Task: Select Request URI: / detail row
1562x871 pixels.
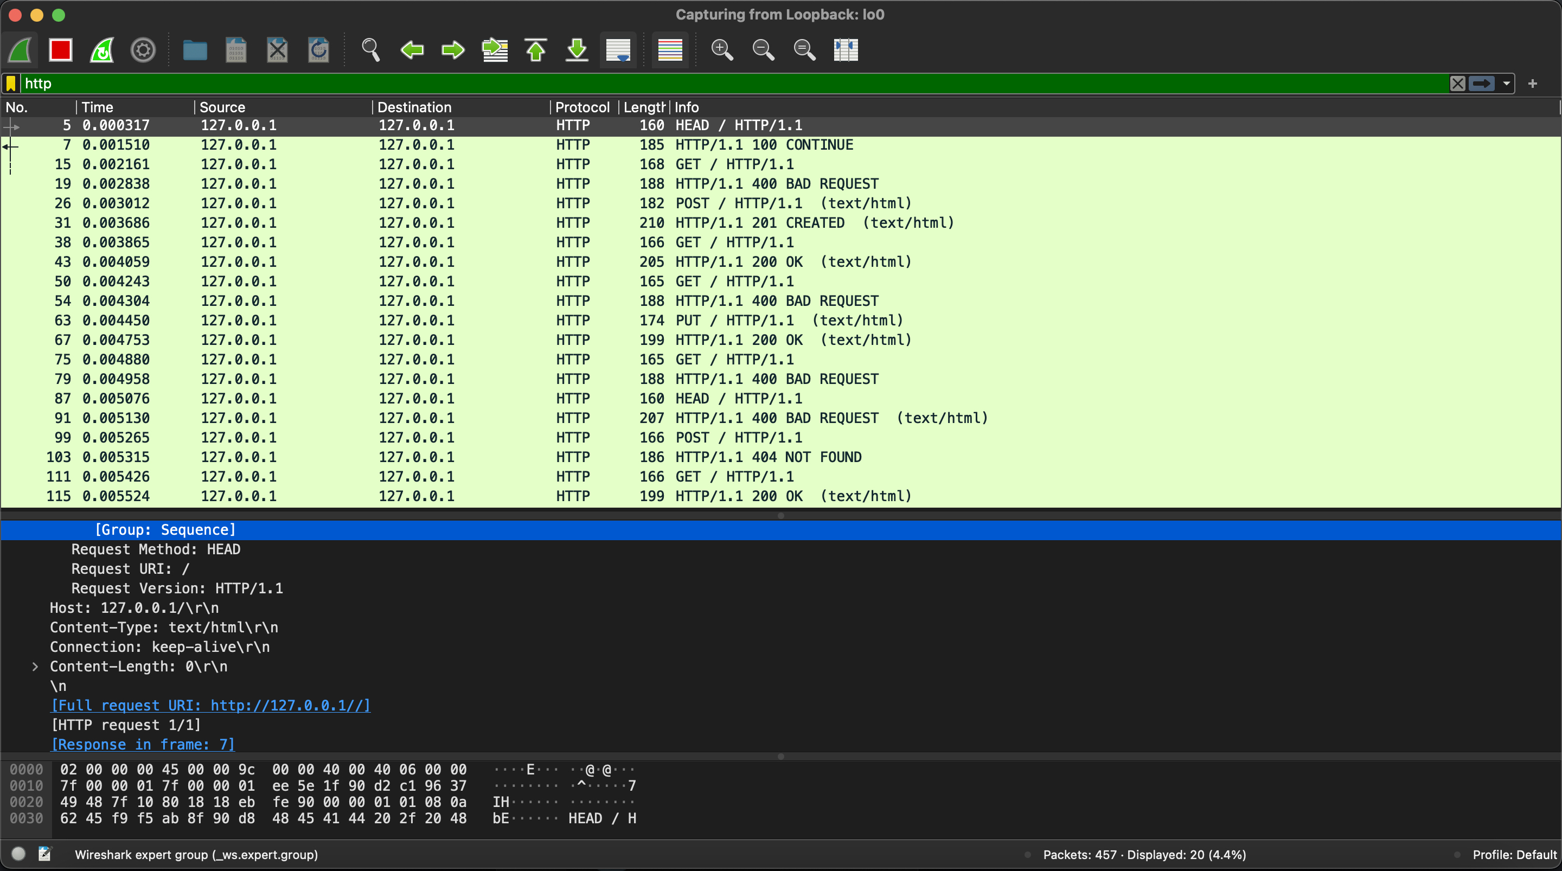Action: click(781, 569)
